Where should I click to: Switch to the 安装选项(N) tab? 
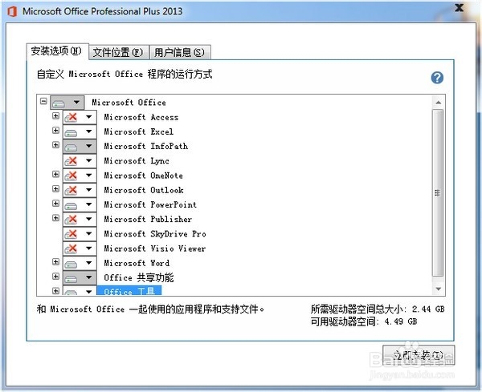57,51
